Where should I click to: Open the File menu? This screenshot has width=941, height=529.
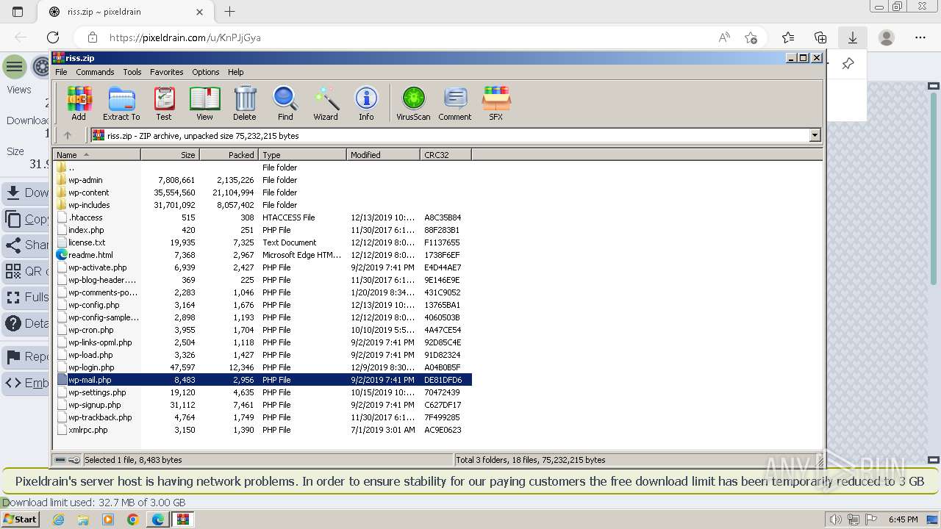click(x=61, y=72)
